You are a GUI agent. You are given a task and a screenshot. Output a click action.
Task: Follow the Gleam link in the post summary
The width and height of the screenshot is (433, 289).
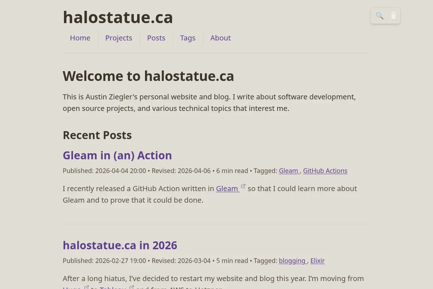(228, 189)
